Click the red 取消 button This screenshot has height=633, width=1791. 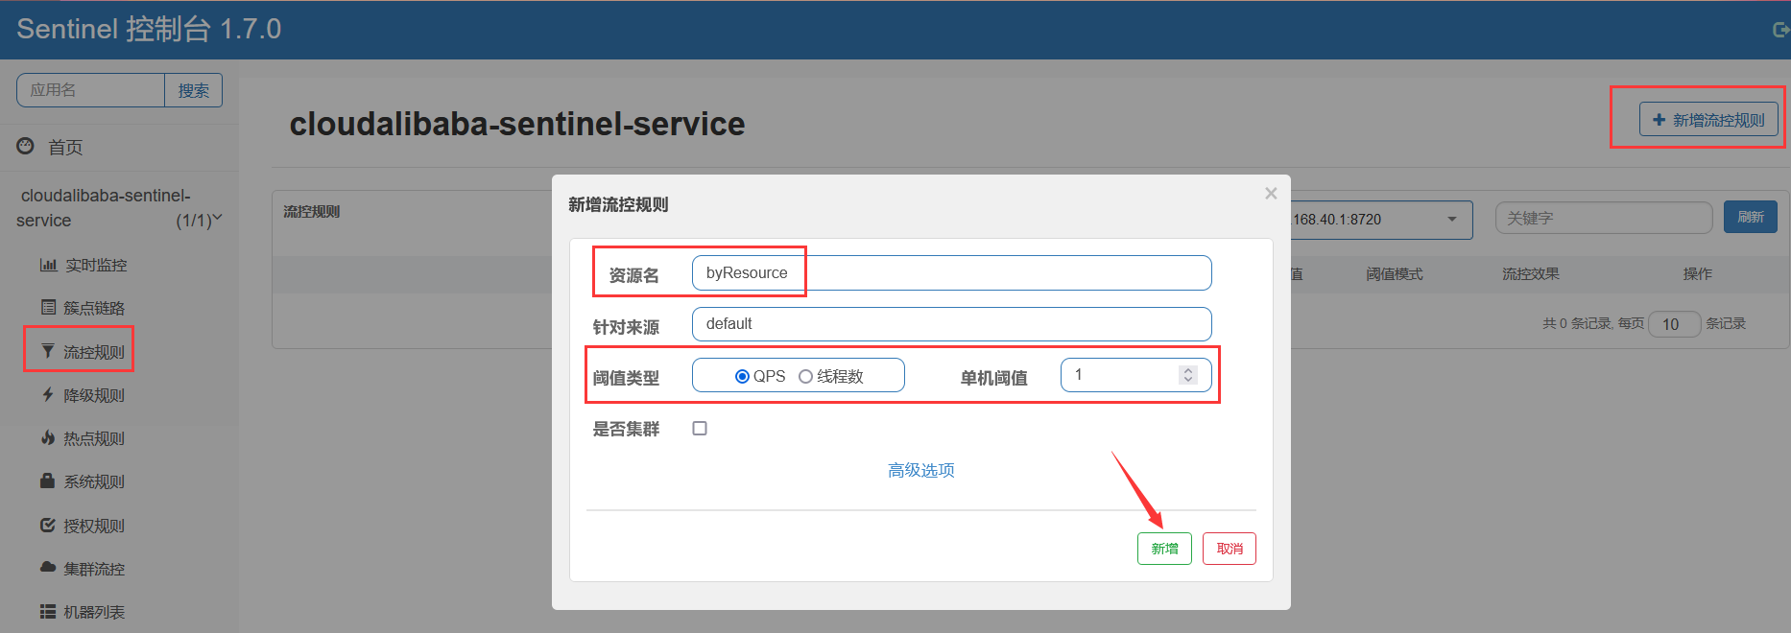pyautogui.click(x=1230, y=549)
